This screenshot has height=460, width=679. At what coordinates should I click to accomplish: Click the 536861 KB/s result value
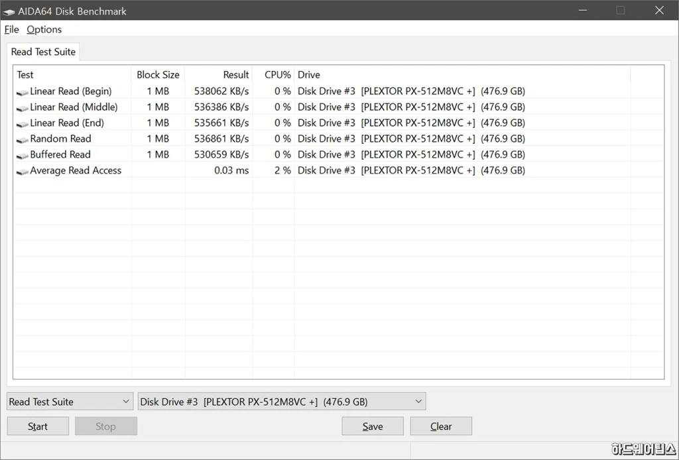tap(221, 139)
